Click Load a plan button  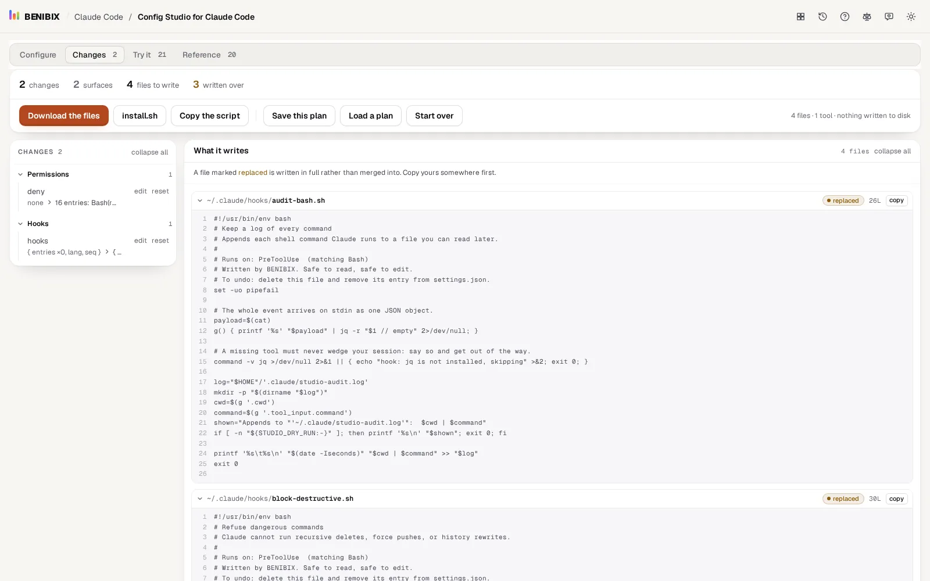pyautogui.click(x=371, y=116)
